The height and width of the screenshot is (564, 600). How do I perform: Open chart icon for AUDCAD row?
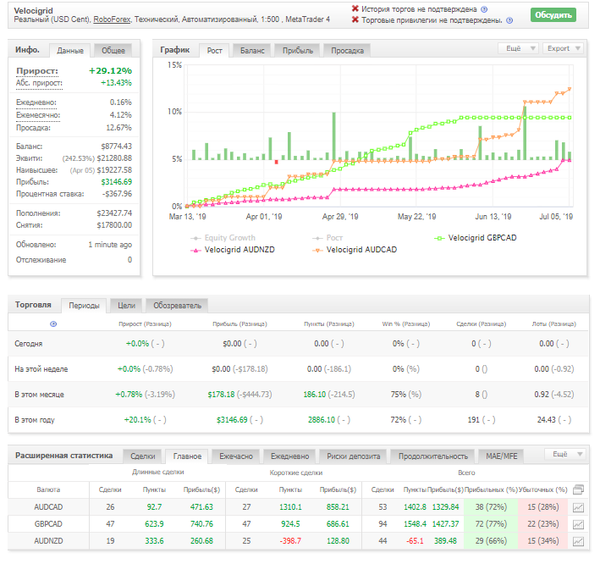pos(578,508)
